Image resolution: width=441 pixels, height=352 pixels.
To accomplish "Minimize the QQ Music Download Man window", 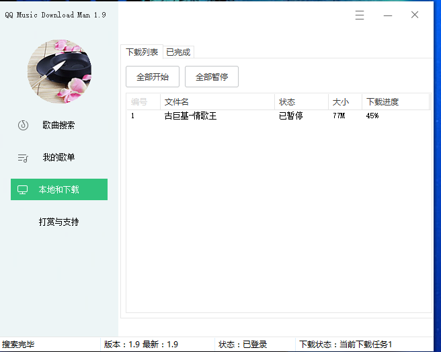I will click(x=388, y=15).
